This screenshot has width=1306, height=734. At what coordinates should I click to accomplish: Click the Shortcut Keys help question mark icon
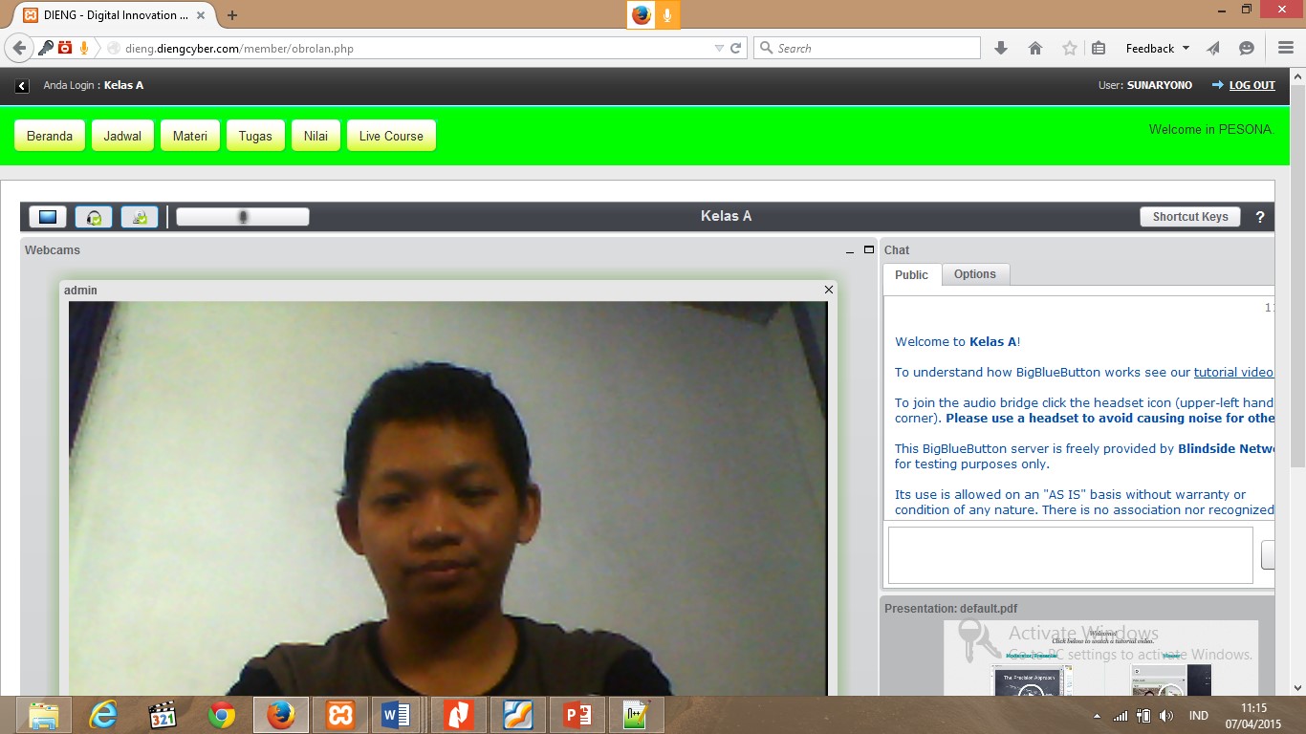point(1260,216)
